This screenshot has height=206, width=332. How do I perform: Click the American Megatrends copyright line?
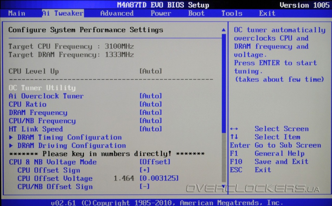click(x=167, y=203)
